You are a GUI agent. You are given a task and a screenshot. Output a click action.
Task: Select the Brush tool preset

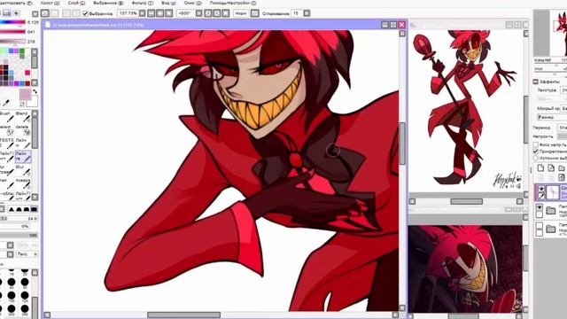pyautogui.click(x=7, y=117)
